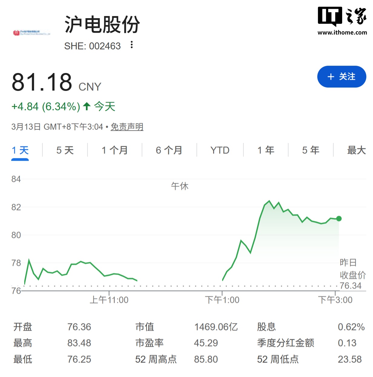Select the chart endpoint dot at 下午3:00

coord(339,218)
